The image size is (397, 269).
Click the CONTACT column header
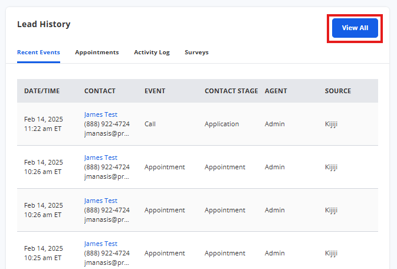100,91
